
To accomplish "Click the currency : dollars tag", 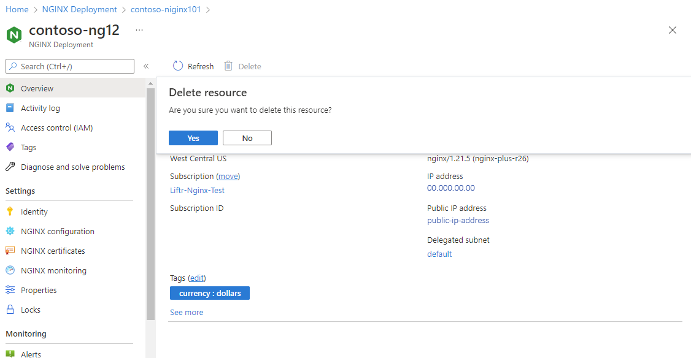I will (x=210, y=293).
